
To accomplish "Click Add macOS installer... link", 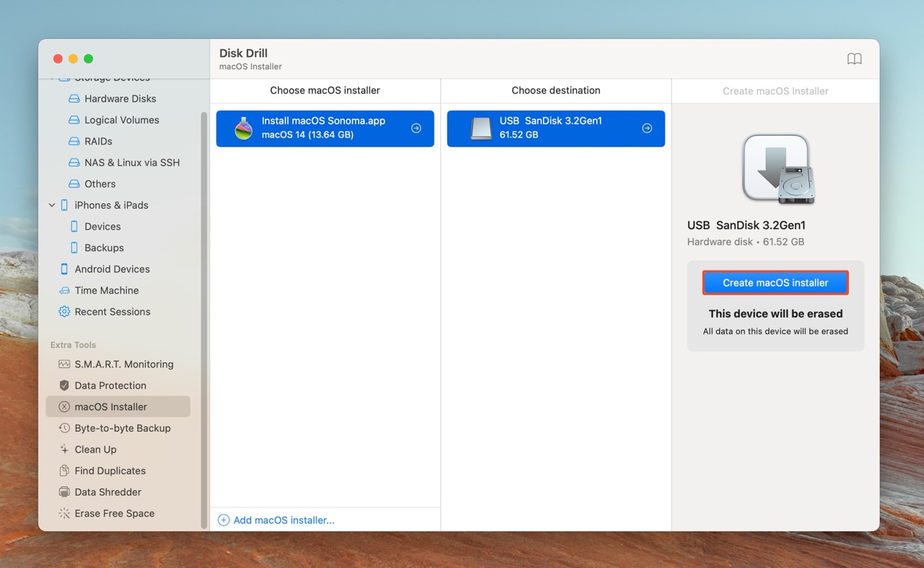I will click(x=284, y=520).
